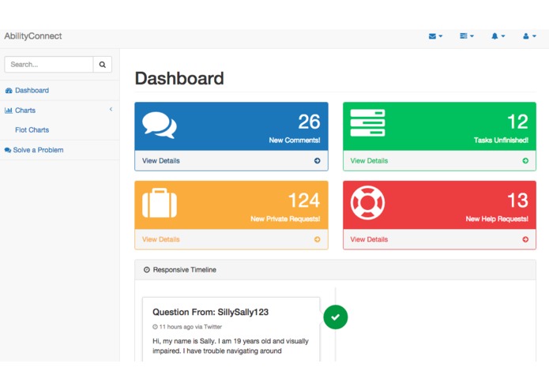Click the Question From: SillySally123 title

coord(210,312)
